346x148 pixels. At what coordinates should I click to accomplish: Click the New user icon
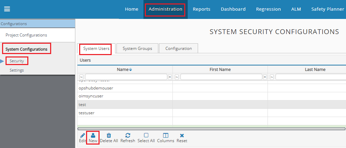point(93,136)
